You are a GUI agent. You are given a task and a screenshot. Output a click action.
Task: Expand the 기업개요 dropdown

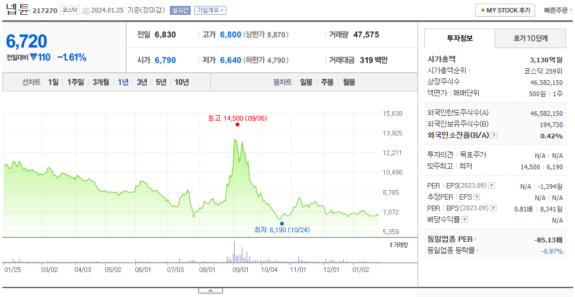(x=210, y=10)
